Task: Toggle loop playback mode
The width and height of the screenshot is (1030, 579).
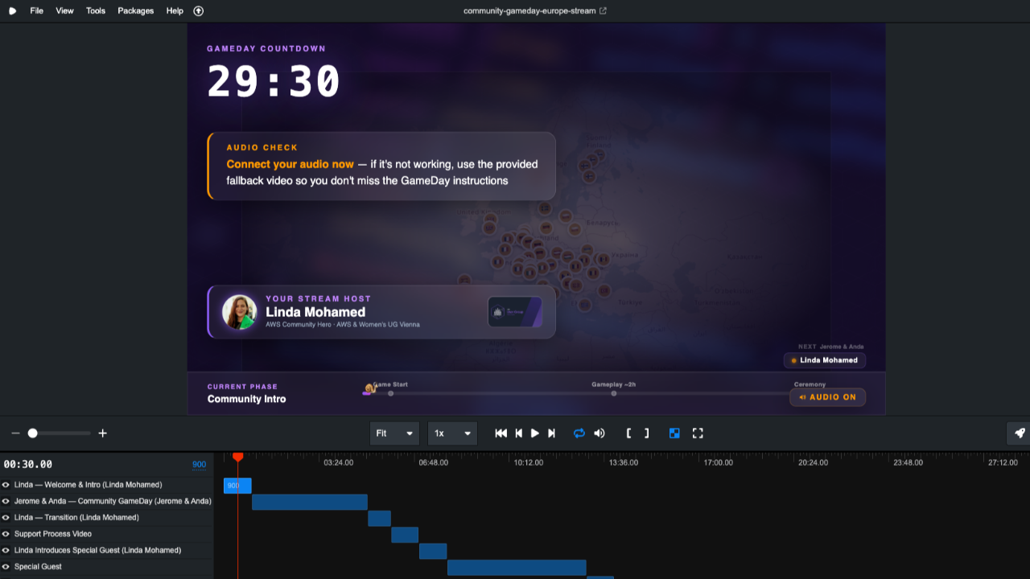Action: click(579, 433)
